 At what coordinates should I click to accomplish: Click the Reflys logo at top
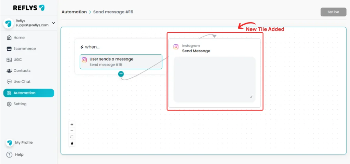point(29,8)
